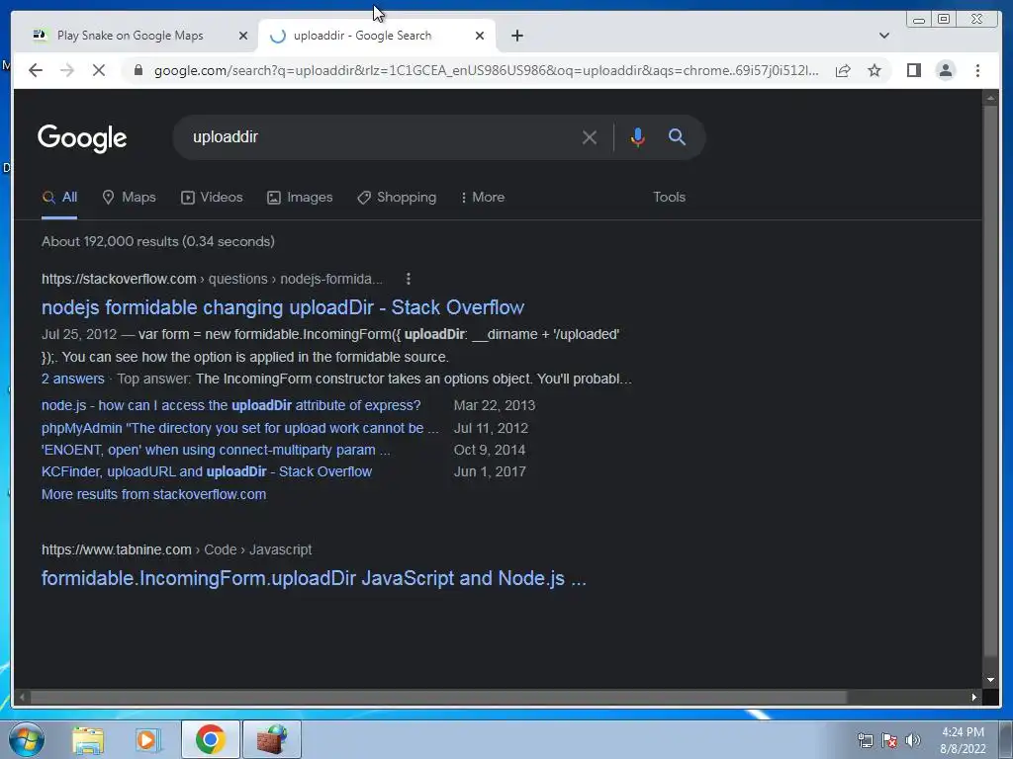Click the Google logo
This screenshot has width=1013, height=759.
coord(82,137)
